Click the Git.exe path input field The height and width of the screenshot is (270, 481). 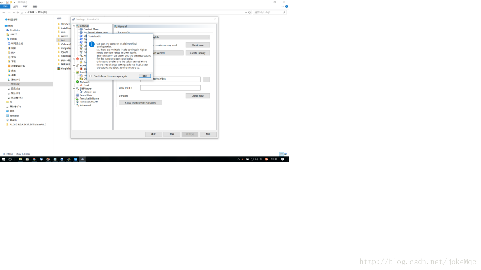(170, 79)
